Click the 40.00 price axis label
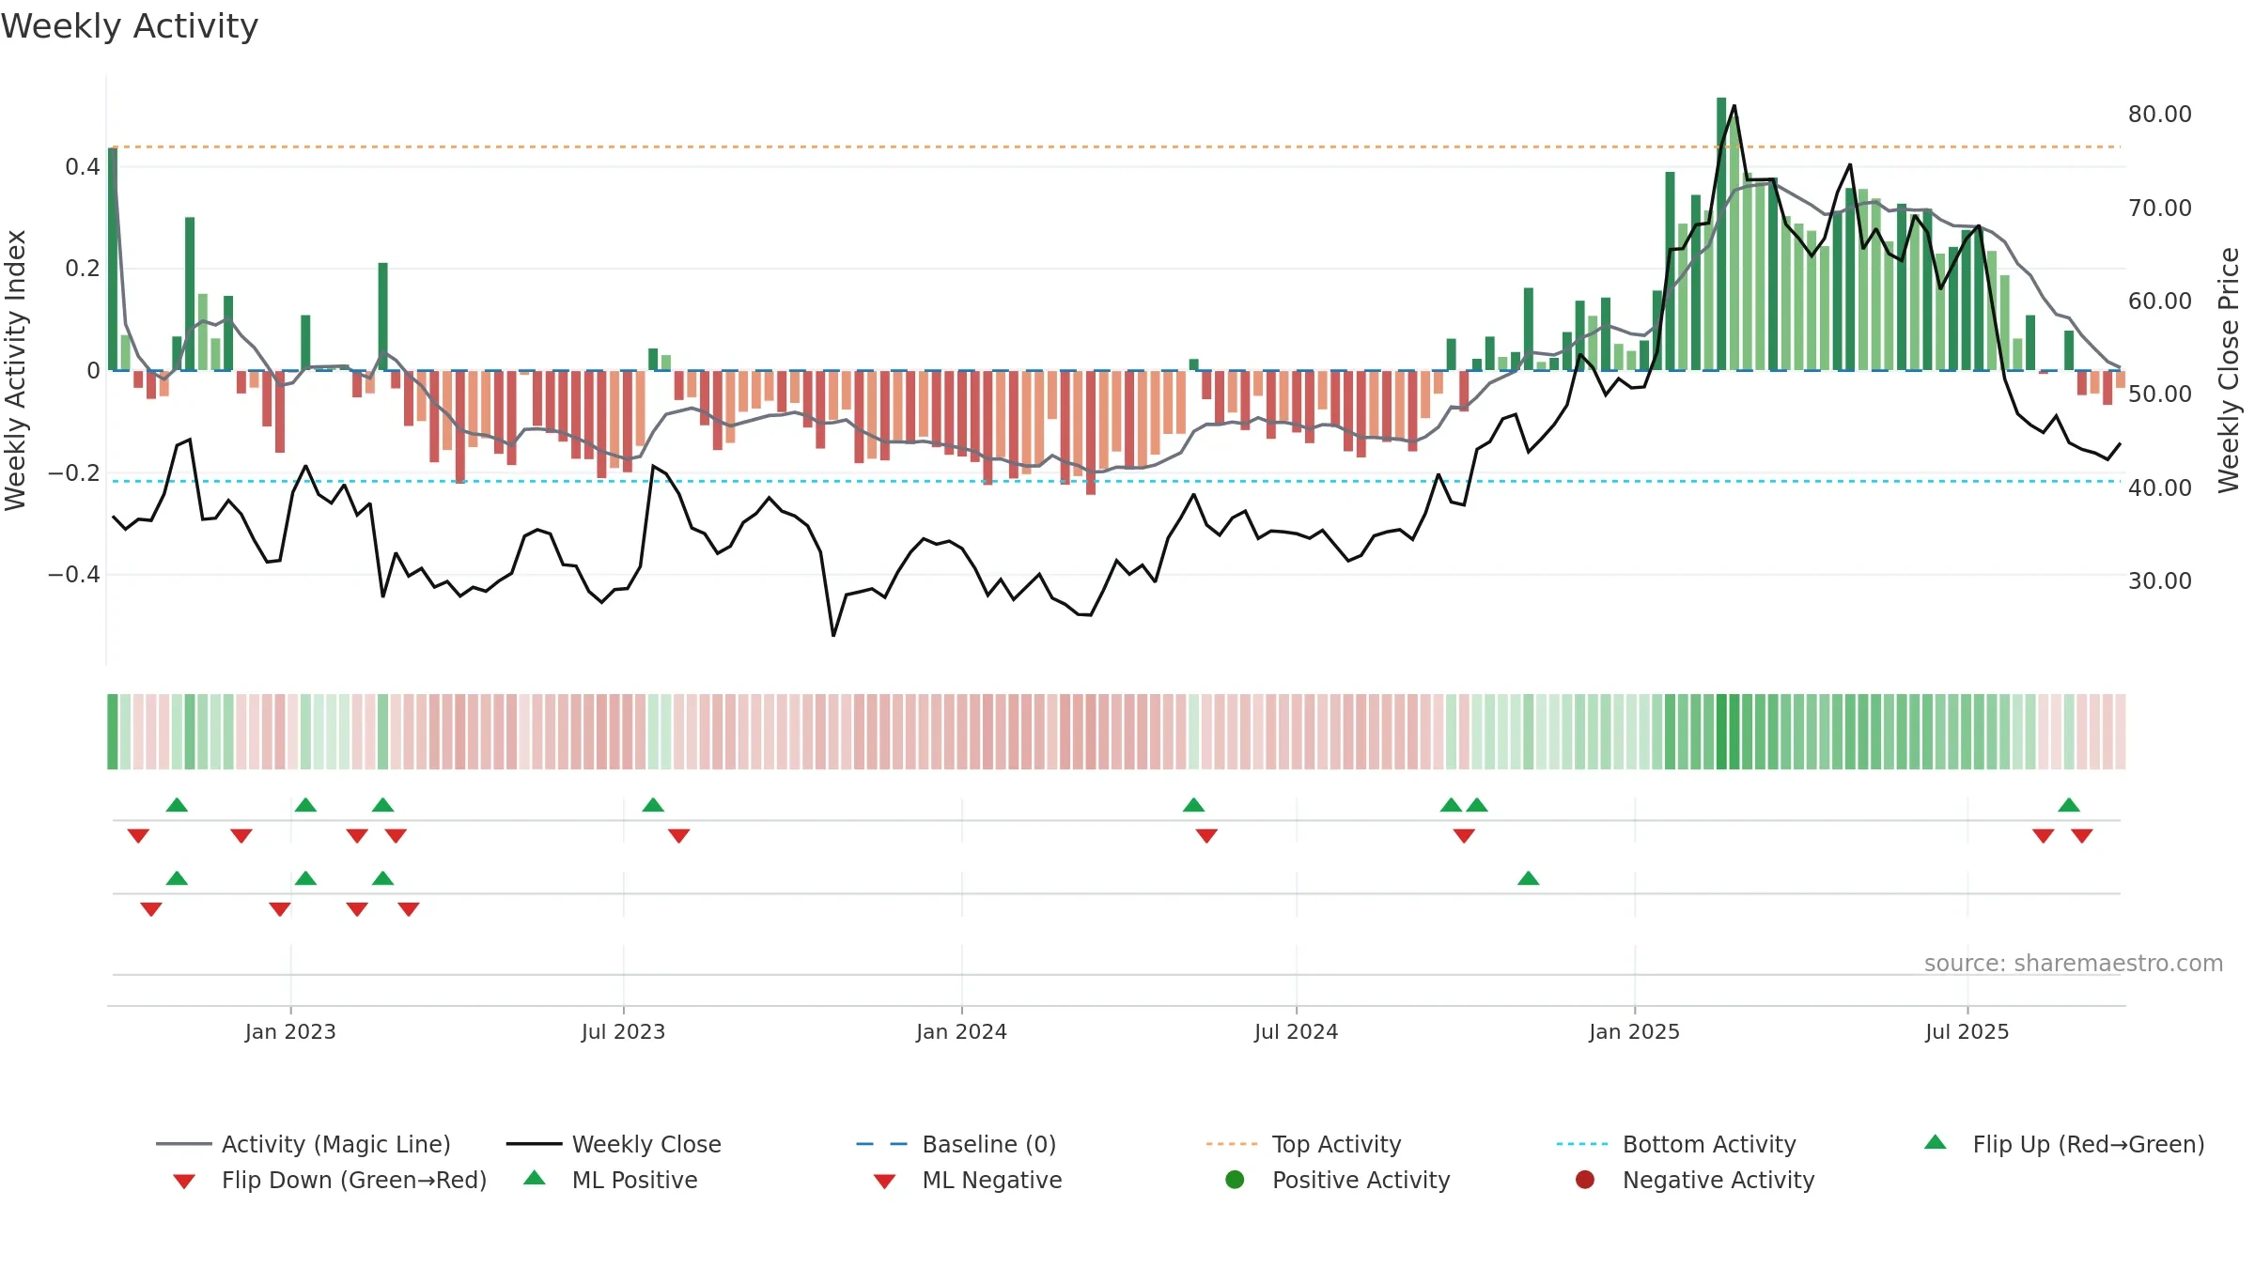The height and width of the screenshot is (1268, 2255). click(x=2160, y=487)
